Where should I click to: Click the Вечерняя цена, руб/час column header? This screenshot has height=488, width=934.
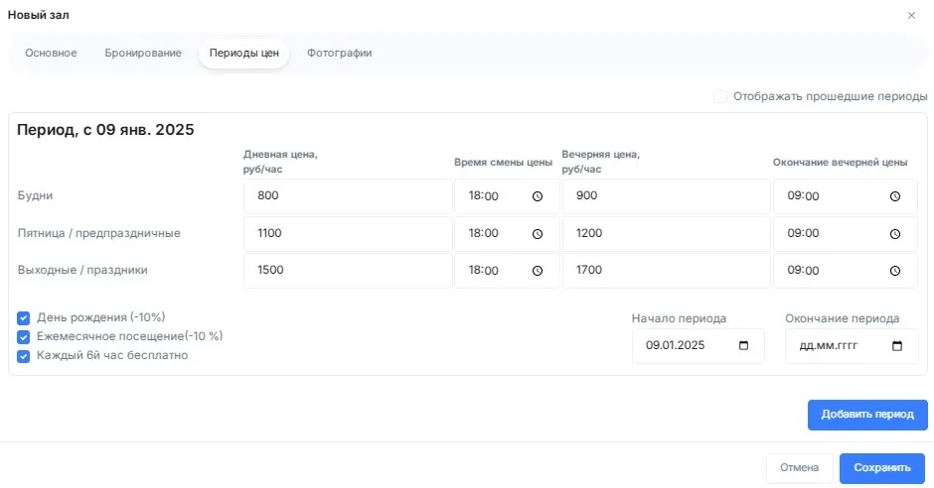(x=600, y=162)
